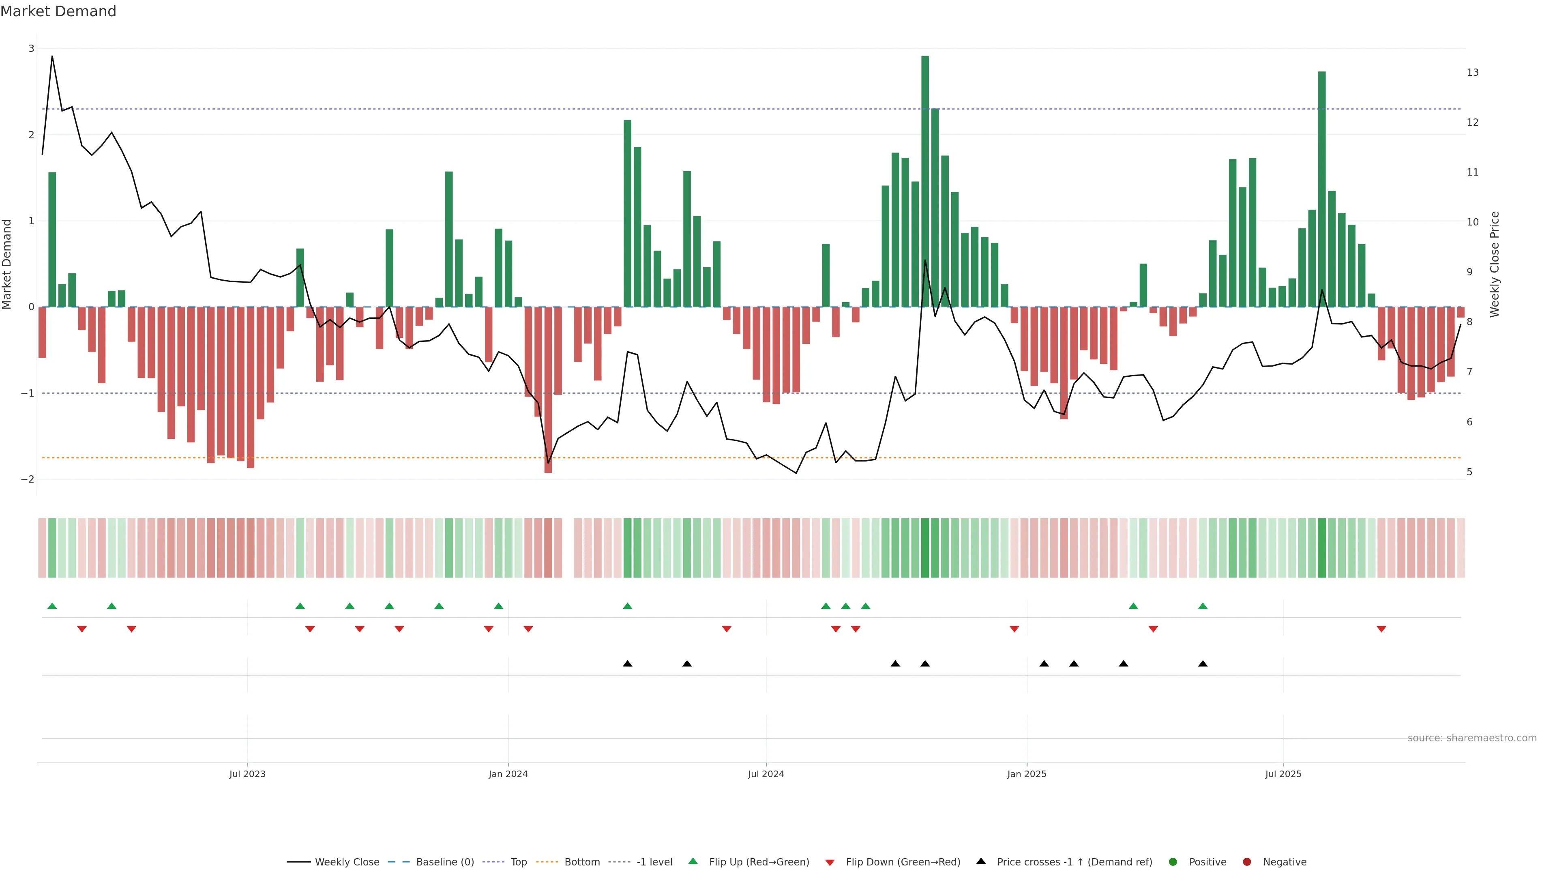The width and height of the screenshot is (1557, 876).
Task: Click the black triangle Price crosses legend icon
Action: [x=981, y=861]
